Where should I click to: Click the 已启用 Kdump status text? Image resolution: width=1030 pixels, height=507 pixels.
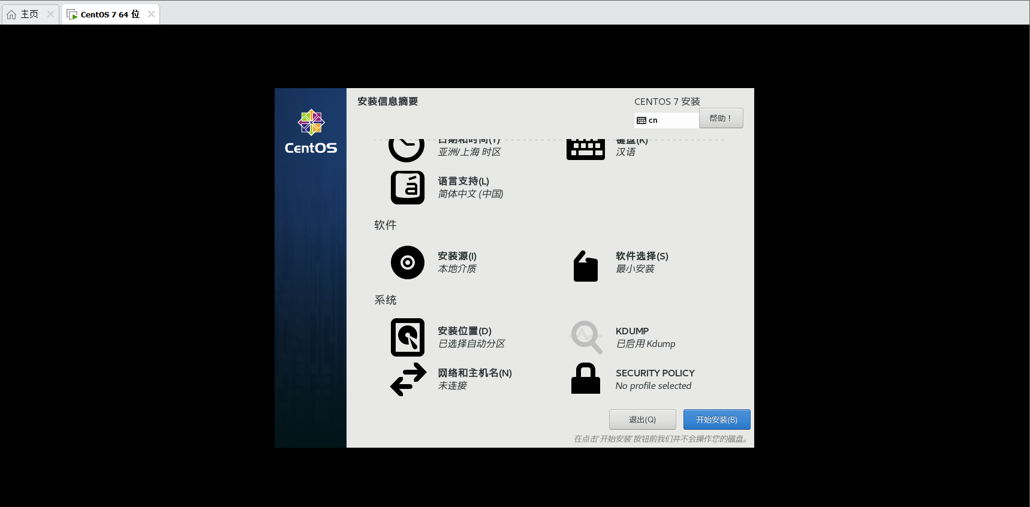point(646,343)
